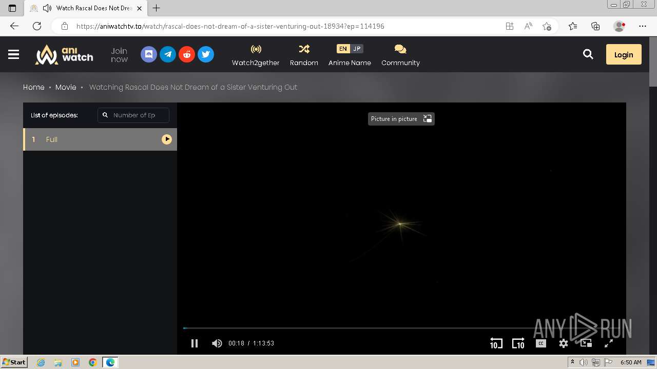Open browser profile avatar

tap(619, 26)
